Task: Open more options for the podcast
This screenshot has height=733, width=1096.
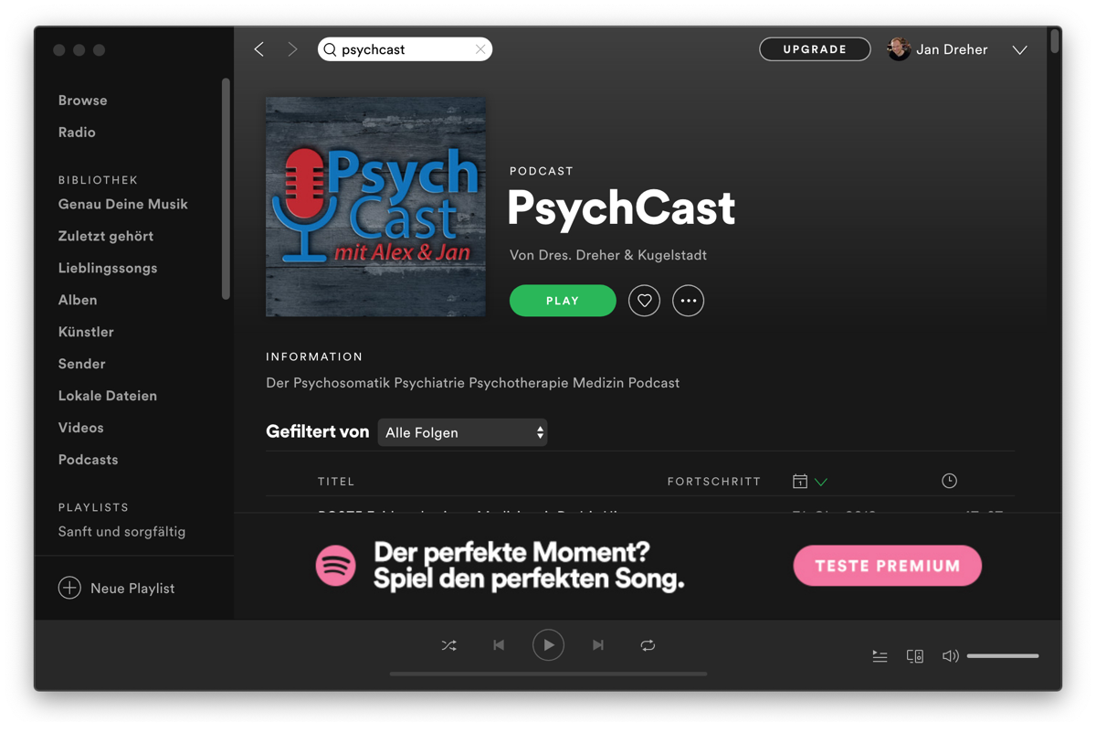Action: [x=688, y=300]
